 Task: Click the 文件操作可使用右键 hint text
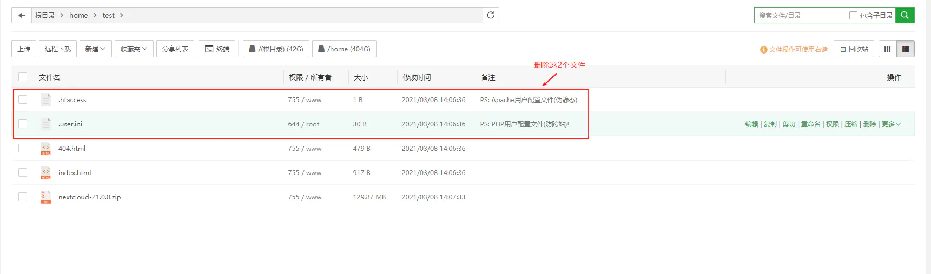coord(798,49)
